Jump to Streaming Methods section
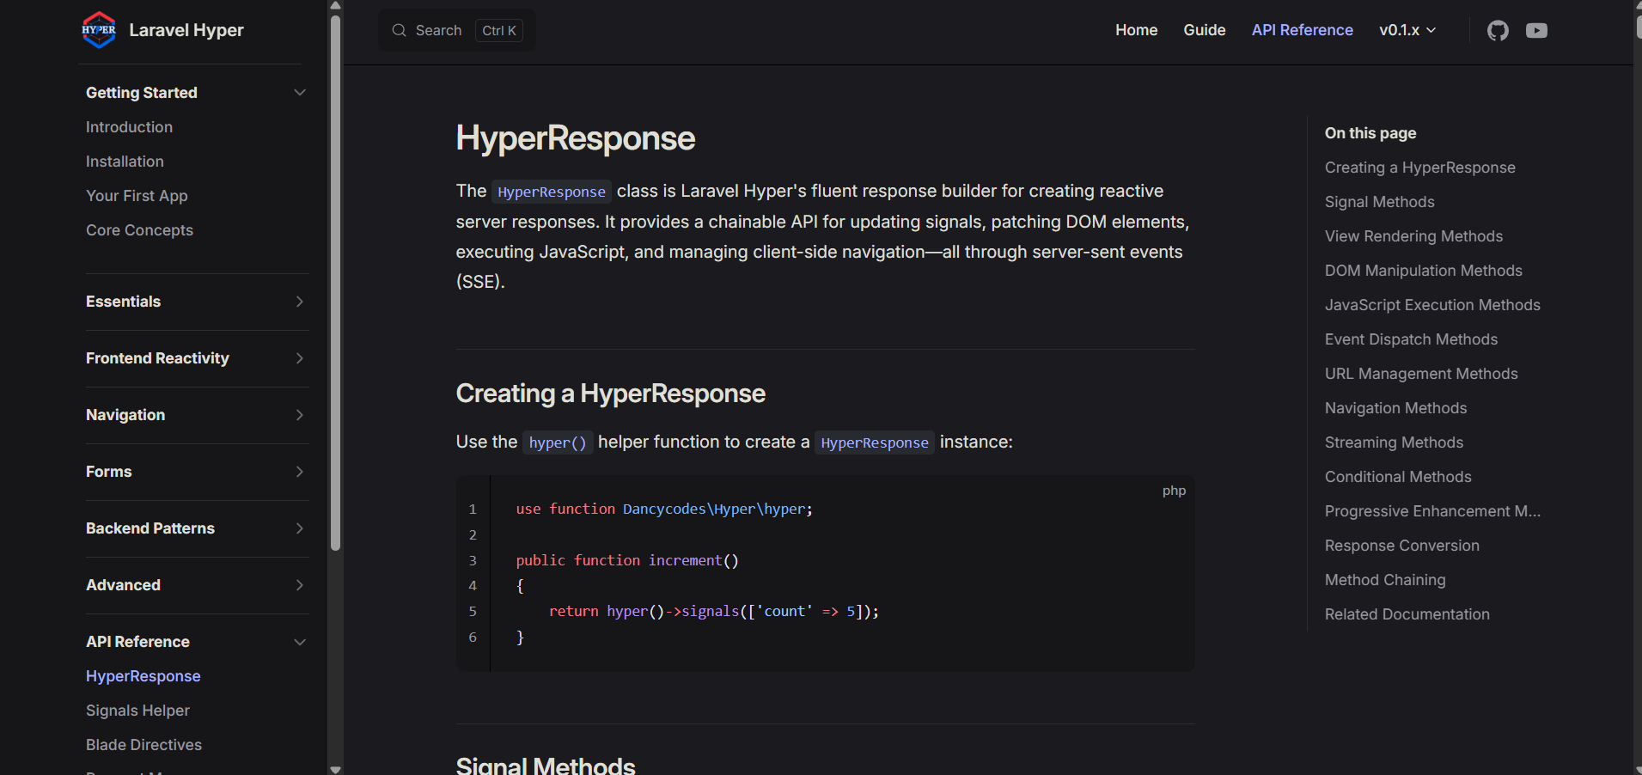Image resolution: width=1642 pixels, height=775 pixels. tap(1394, 442)
